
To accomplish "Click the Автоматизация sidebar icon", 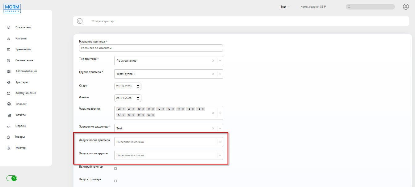I will (x=9, y=71).
